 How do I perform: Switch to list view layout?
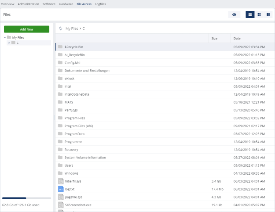[x=250, y=14]
